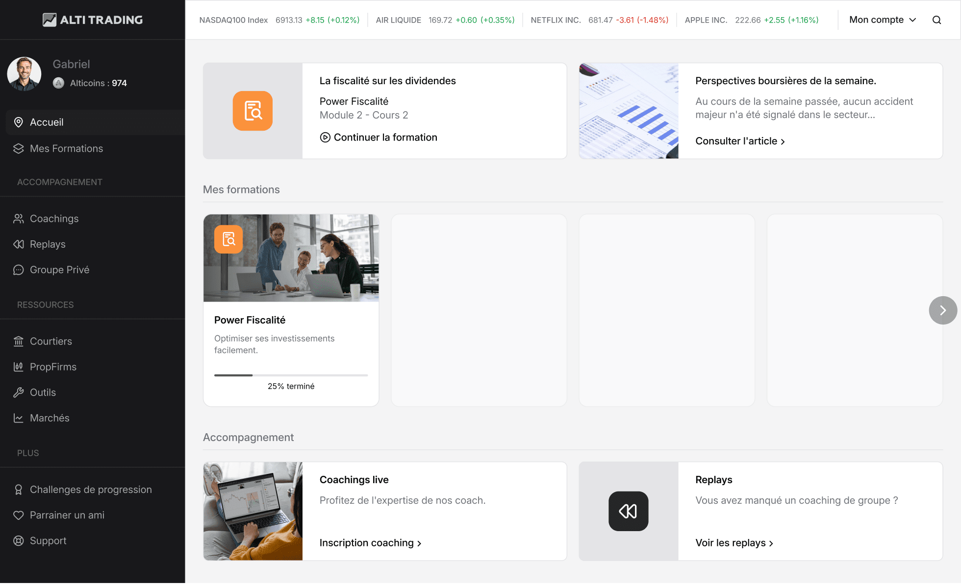The width and height of the screenshot is (961, 584).
Task: Click Inscription coaching link
Action: [371, 543]
